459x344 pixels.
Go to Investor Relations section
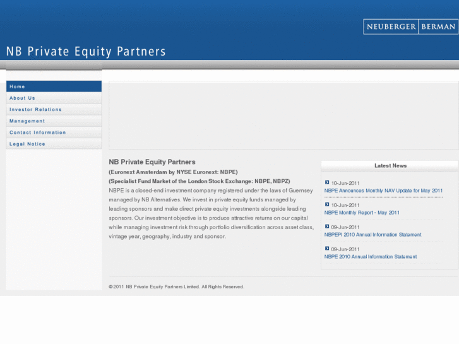54,109
